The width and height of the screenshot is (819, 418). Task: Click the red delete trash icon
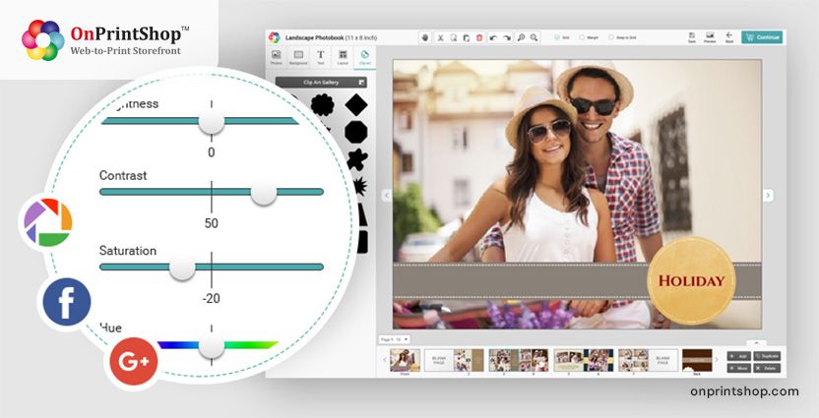[x=479, y=37]
